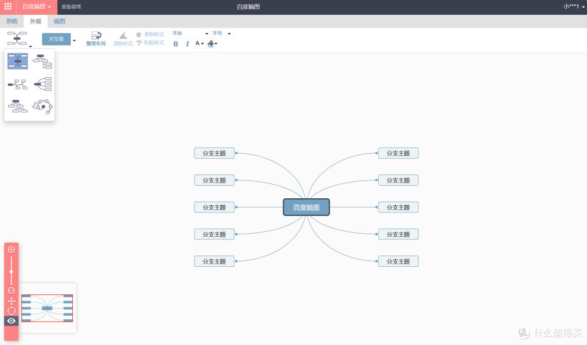Click the navigator minimap thumbnail

pyautogui.click(x=47, y=308)
